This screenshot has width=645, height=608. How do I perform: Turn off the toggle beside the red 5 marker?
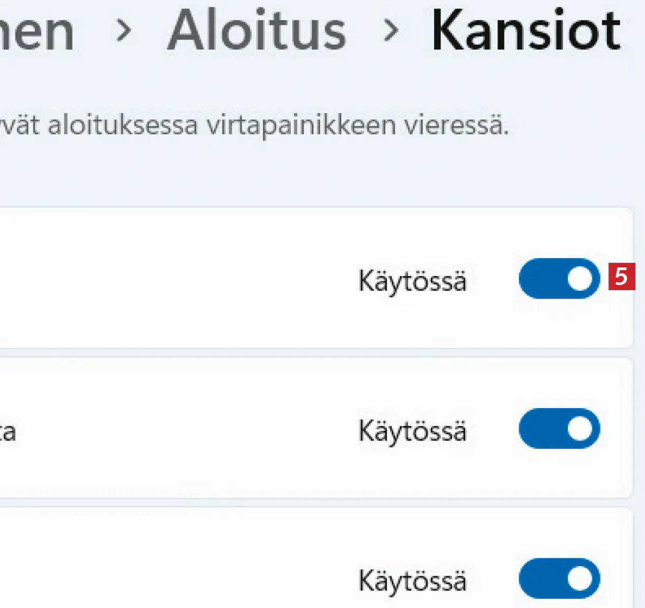559,279
